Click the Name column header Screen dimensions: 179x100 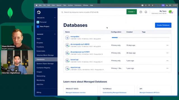click(67, 32)
